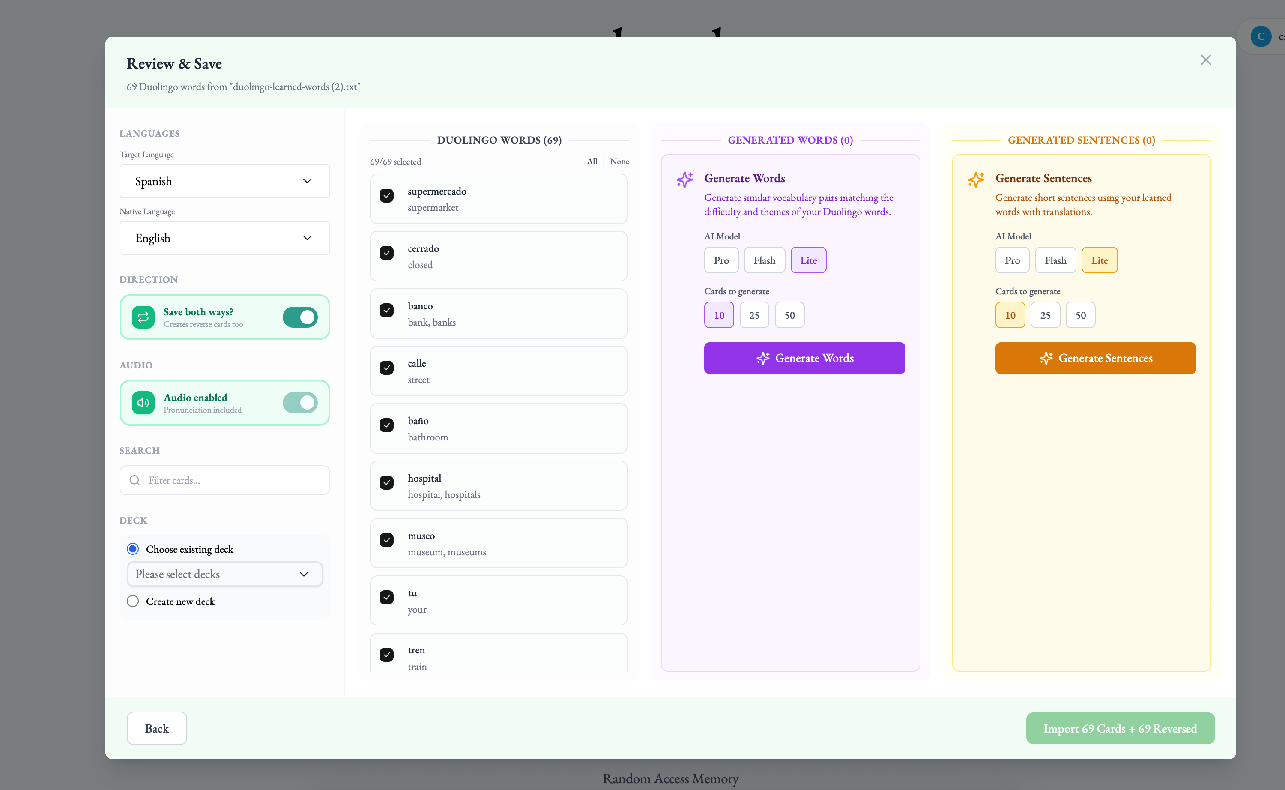Viewport: 1285px width, 790px height.
Task: Close the Review & Save dialog
Action: coord(1206,60)
